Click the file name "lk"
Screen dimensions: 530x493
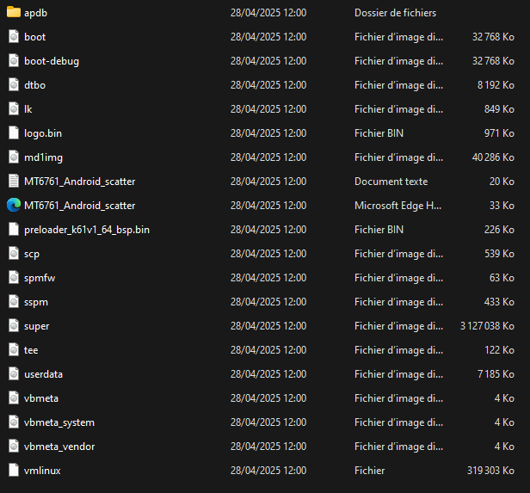pyautogui.click(x=28, y=109)
